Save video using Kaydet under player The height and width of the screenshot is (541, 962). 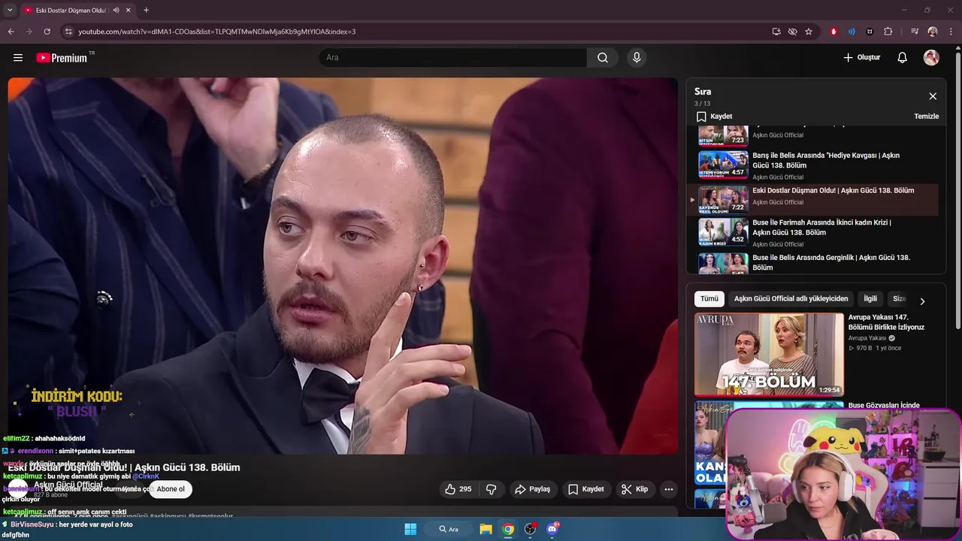coord(585,489)
